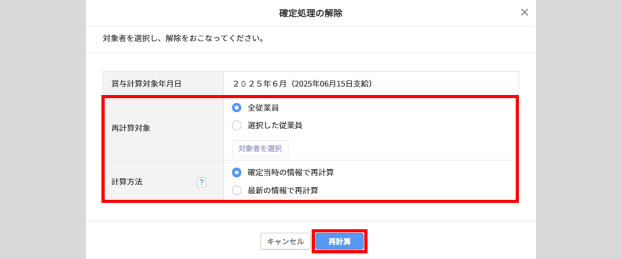Image resolution: width=622 pixels, height=259 pixels.
Task: Choose the 選択した従業員 radio button circle
Action: [x=237, y=125]
